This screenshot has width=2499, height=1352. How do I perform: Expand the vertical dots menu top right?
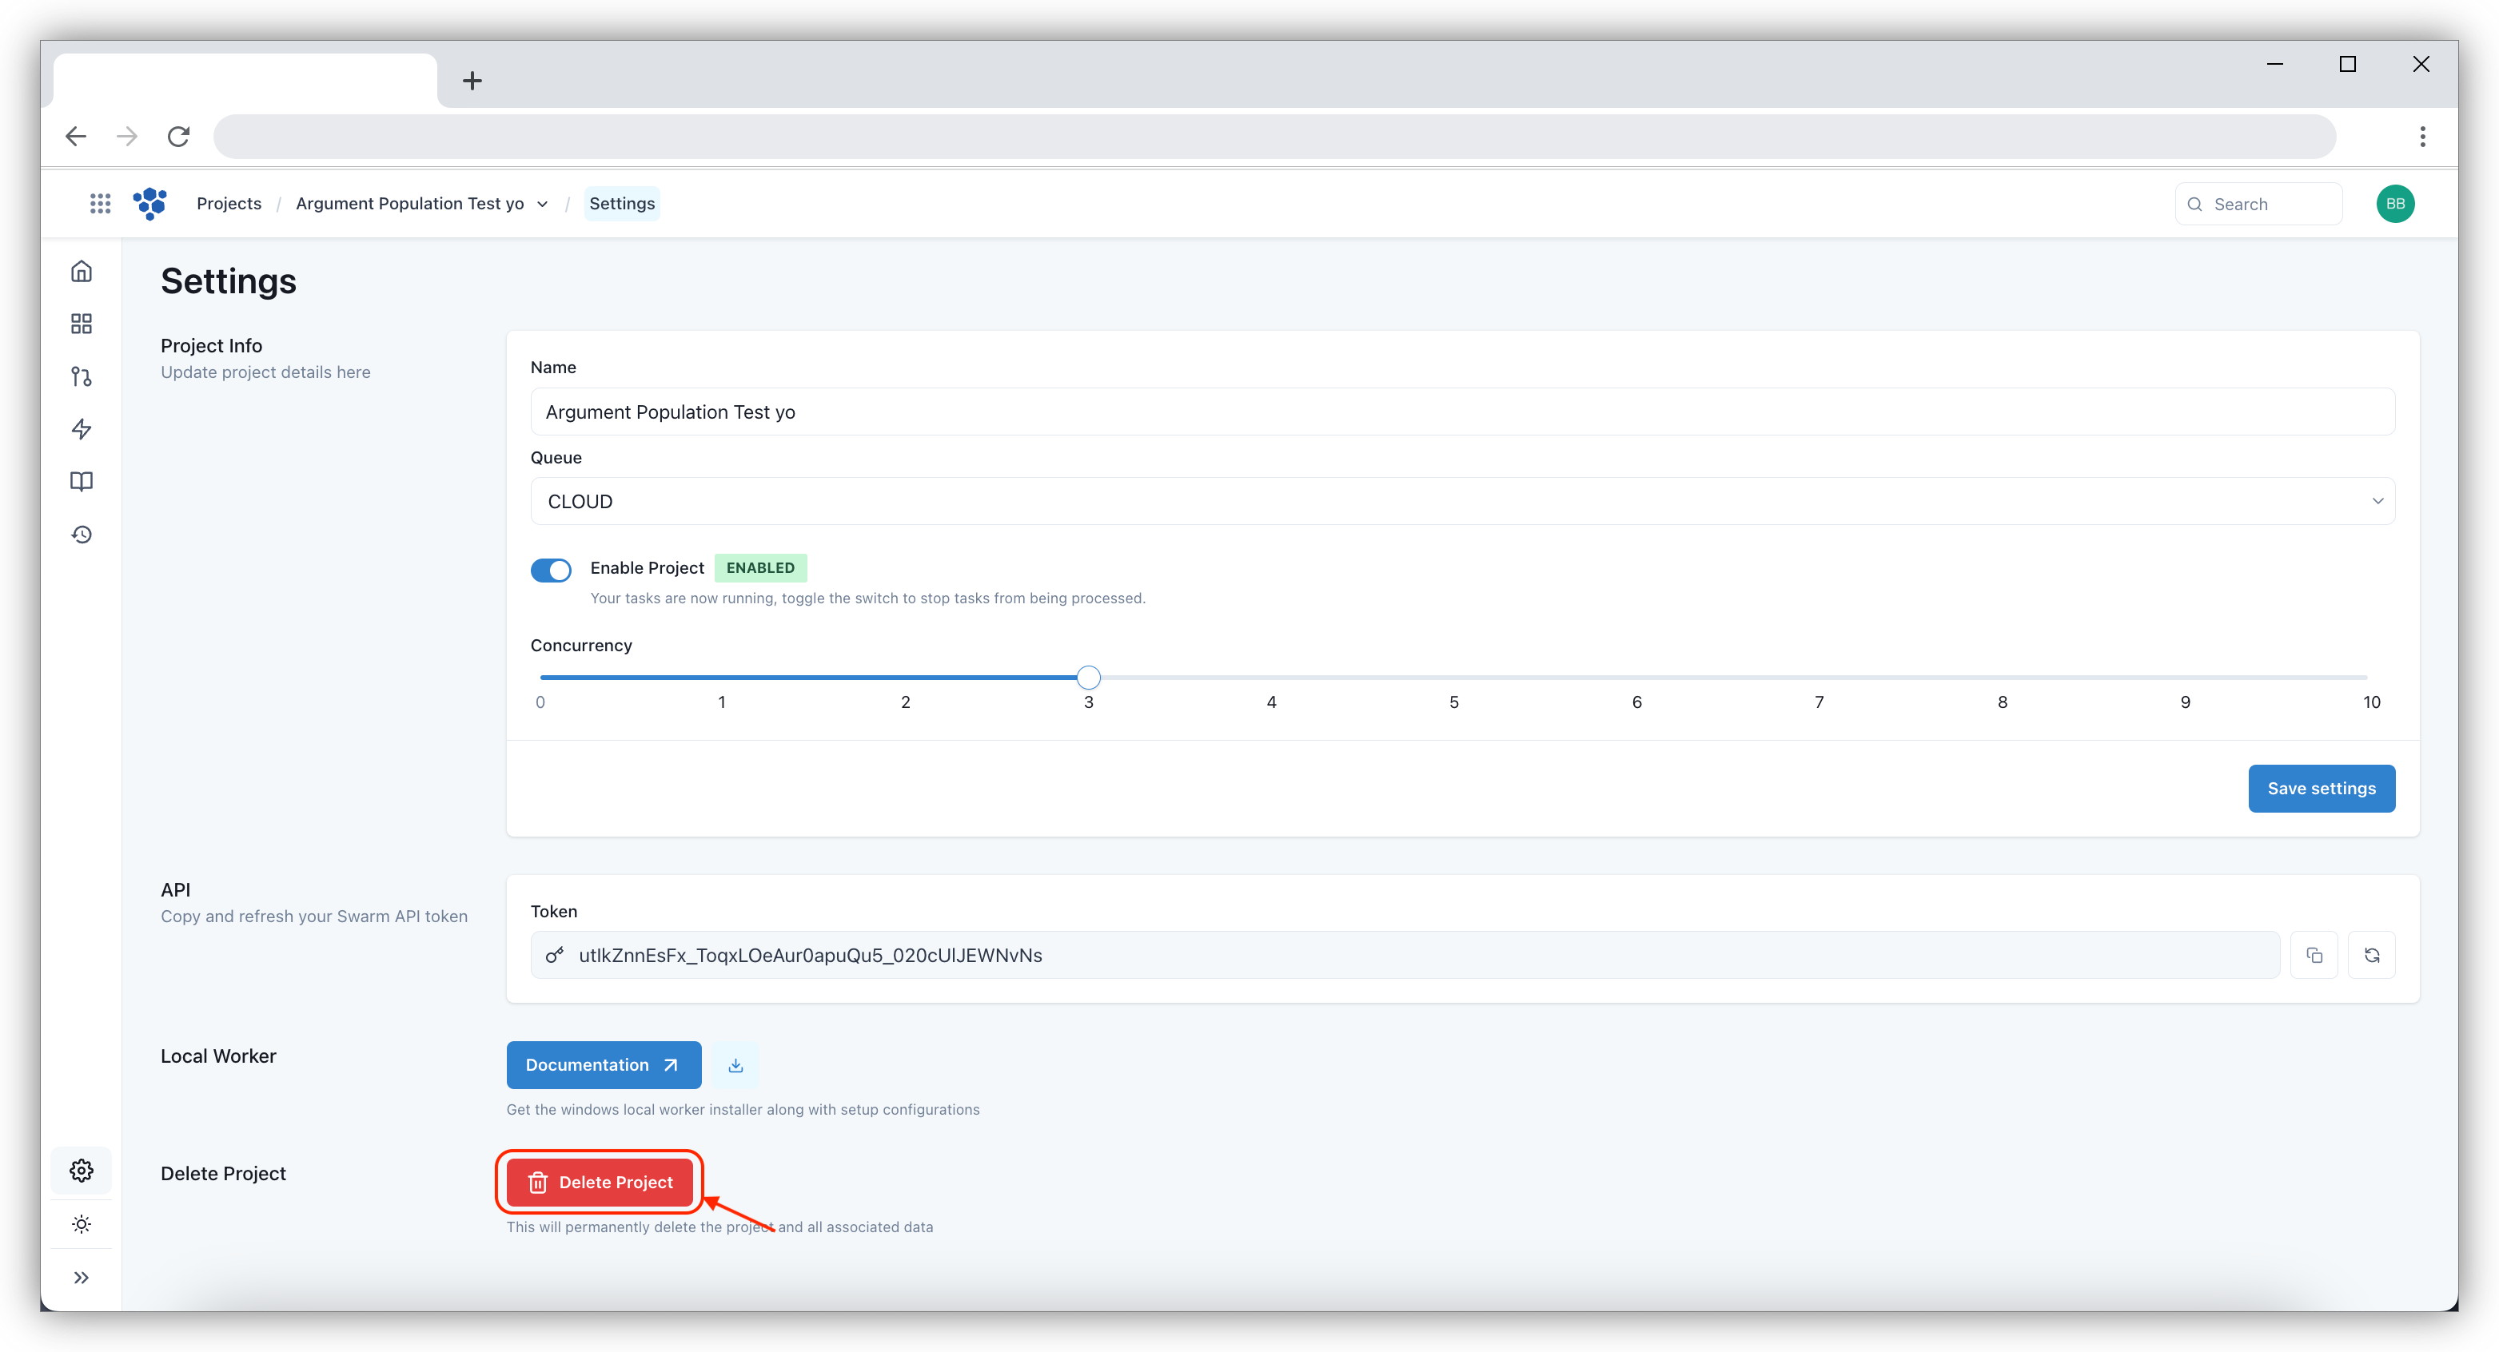click(x=2424, y=137)
